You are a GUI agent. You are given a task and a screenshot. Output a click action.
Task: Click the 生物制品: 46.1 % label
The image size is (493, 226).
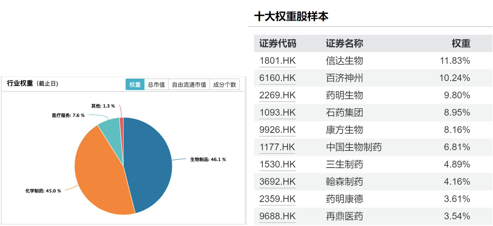tap(208, 159)
